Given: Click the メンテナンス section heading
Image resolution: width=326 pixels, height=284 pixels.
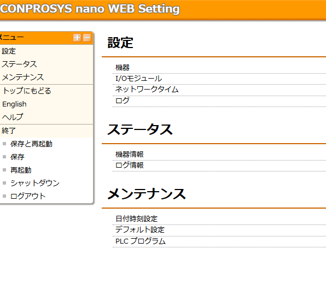Looking at the screenshot, I should pyautogui.click(x=147, y=194).
